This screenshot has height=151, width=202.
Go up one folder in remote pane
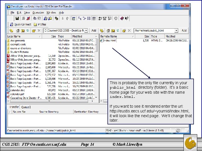(x=113, y=30)
